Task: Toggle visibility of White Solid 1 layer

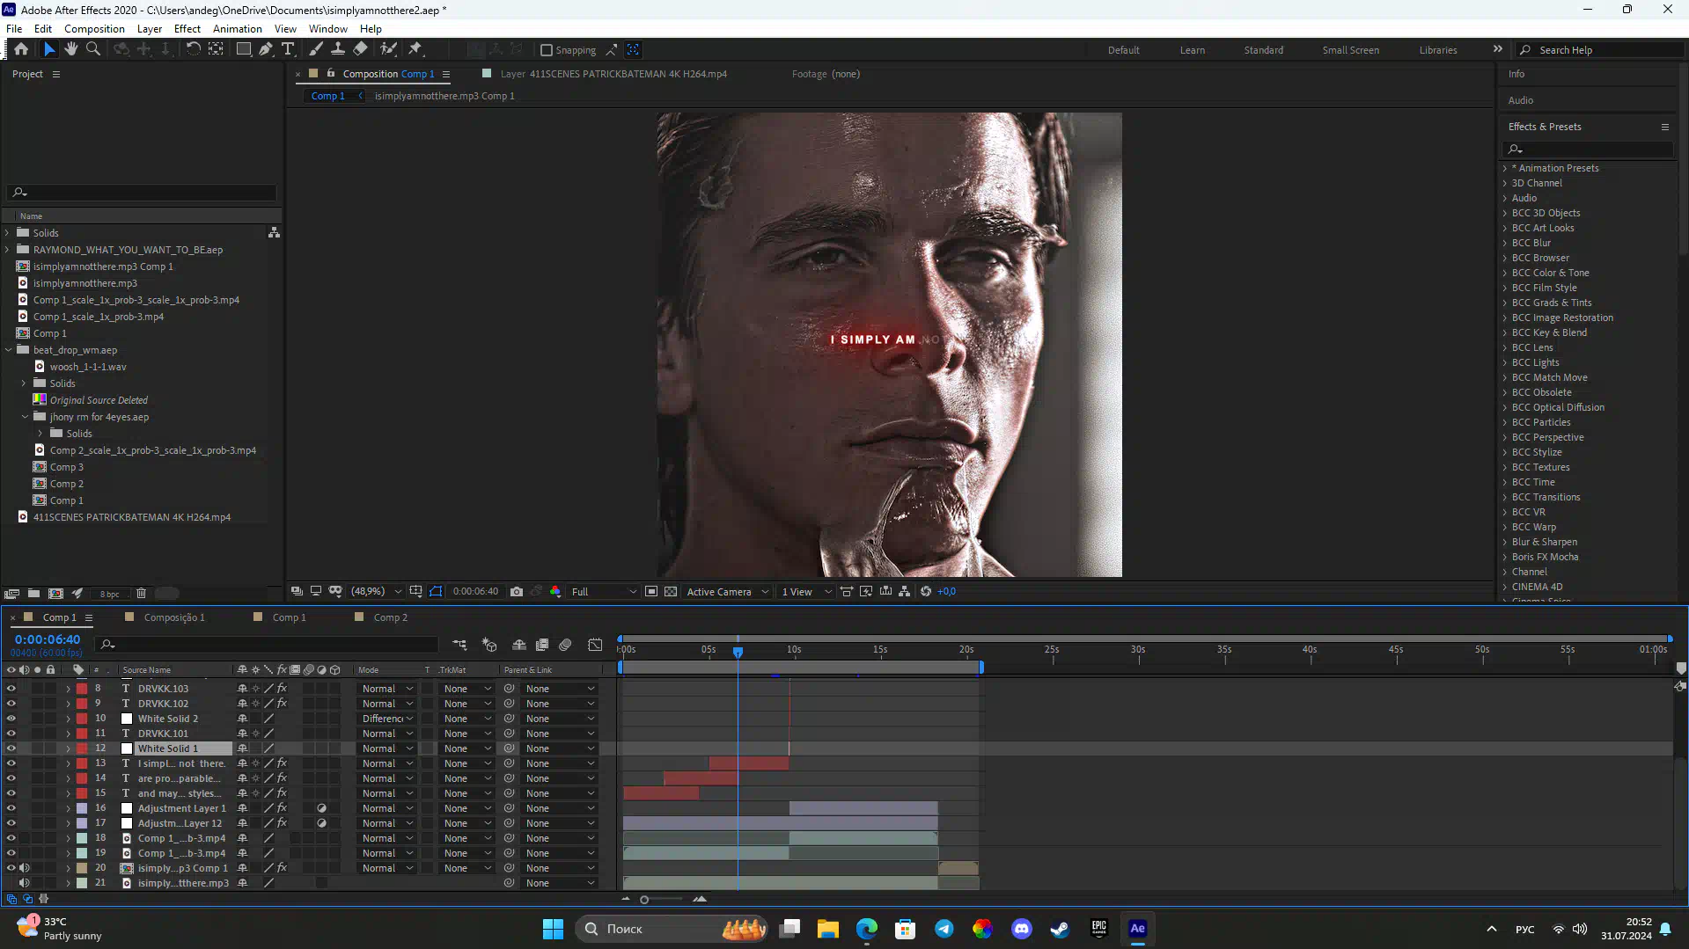Action: click(11, 748)
